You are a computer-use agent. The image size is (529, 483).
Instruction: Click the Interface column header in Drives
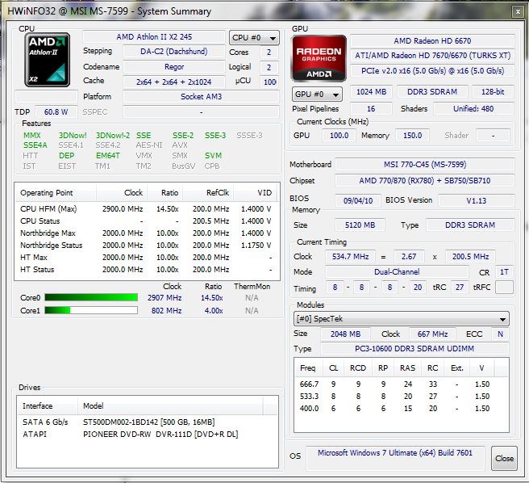(48, 405)
